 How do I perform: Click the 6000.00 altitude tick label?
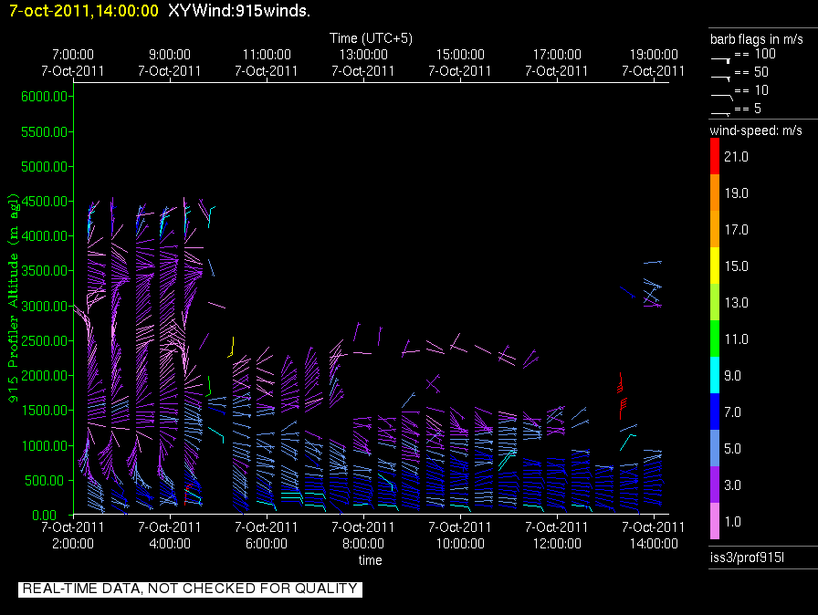coord(45,97)
